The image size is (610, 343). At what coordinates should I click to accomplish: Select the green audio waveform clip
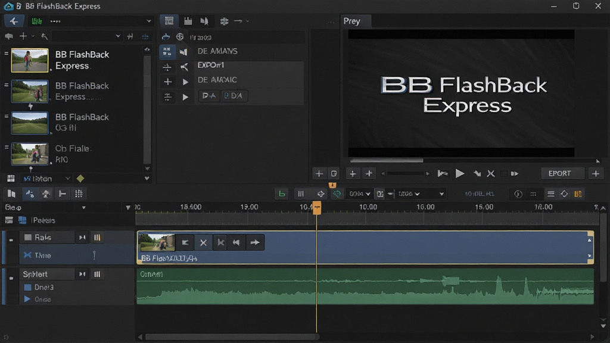(365, 286)
